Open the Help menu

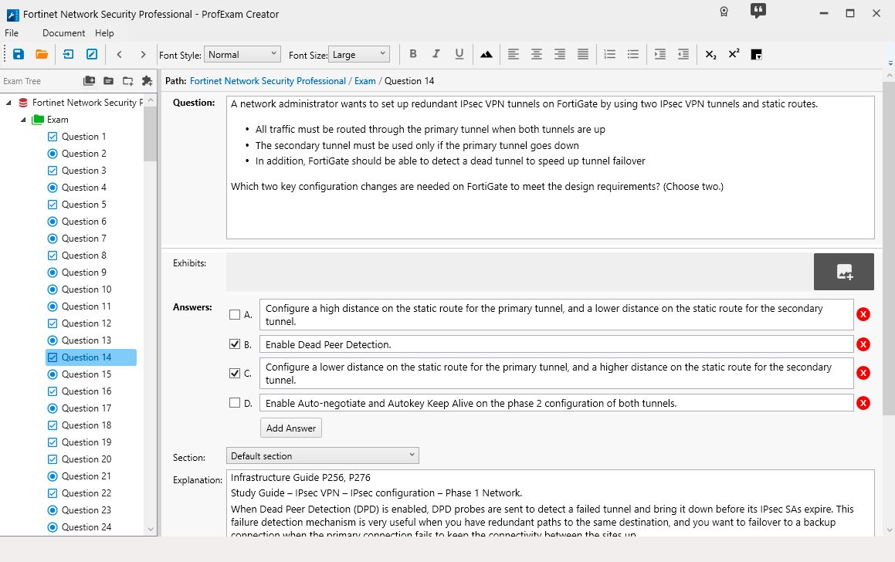[104, 33]
